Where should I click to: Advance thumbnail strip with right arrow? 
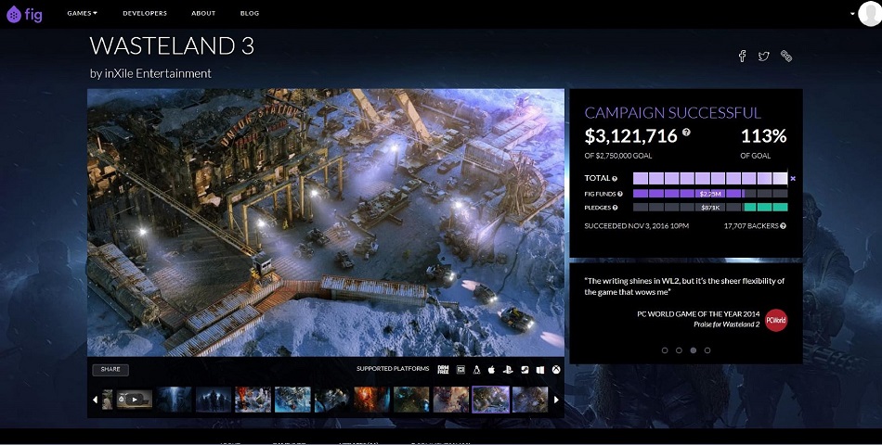tap(556, 400)
